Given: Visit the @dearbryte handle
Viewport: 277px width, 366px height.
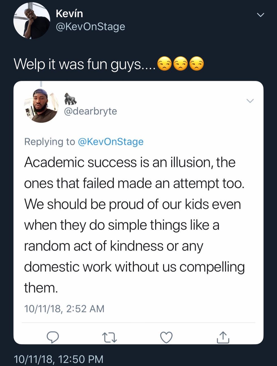Looking at the screenshot, I should 90,111.
